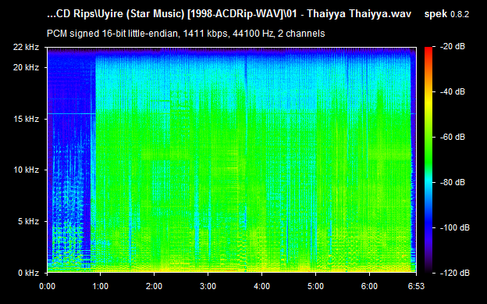Click the 5 kHz frequency axis label
Viewport: 487px width, 304px height.
pos(28,221)
